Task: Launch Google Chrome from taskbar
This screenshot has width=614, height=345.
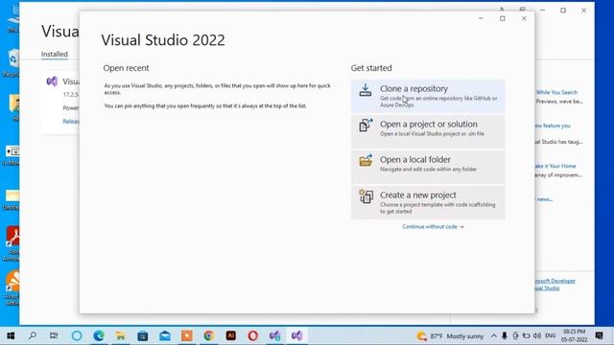Action: point(209,335)
